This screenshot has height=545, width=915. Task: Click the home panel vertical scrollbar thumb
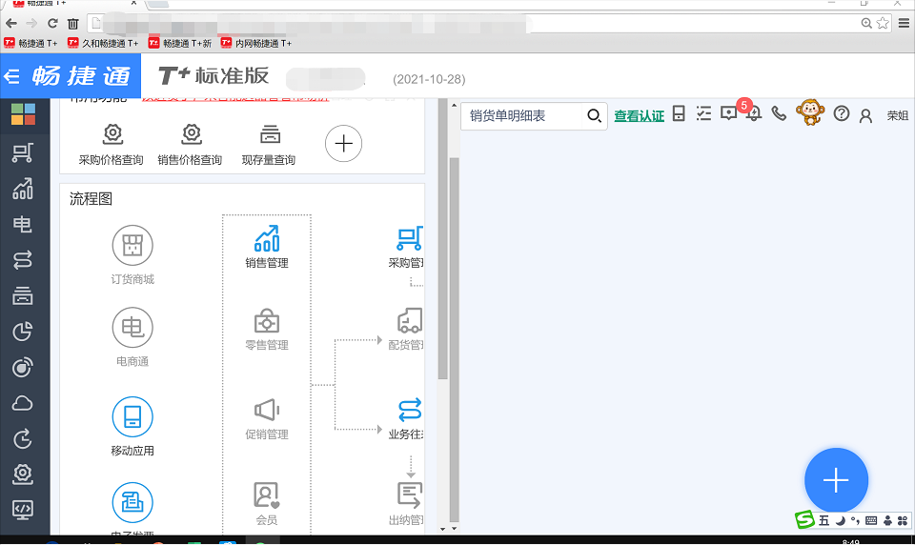point(443,239)
